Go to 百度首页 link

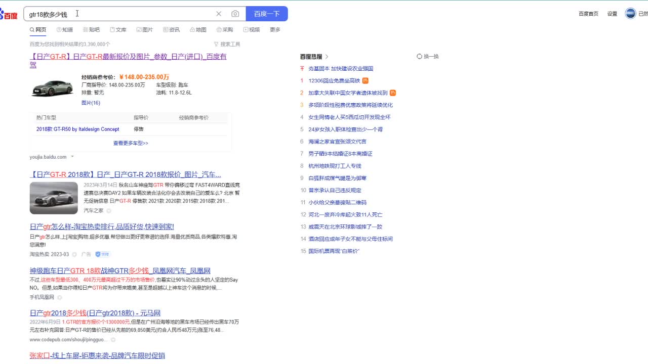[x=588, y=14]
